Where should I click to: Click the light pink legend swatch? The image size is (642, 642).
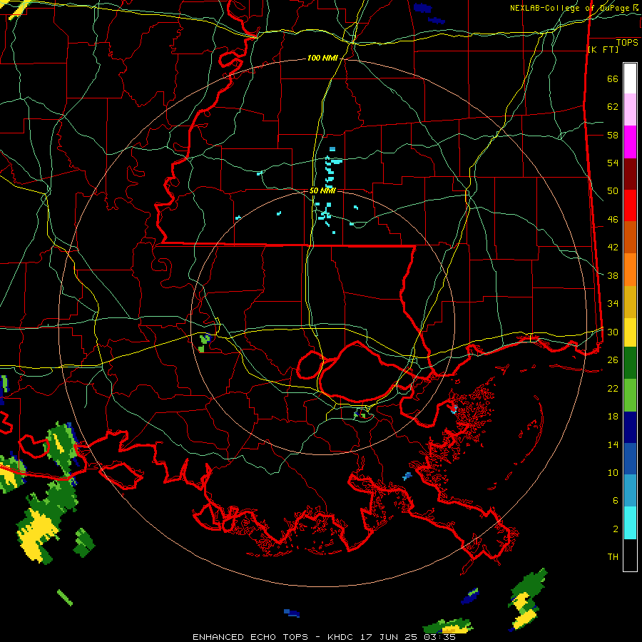click(630, 110)
